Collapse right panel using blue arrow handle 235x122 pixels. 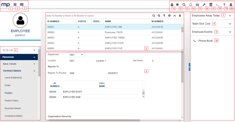point(189,67)
